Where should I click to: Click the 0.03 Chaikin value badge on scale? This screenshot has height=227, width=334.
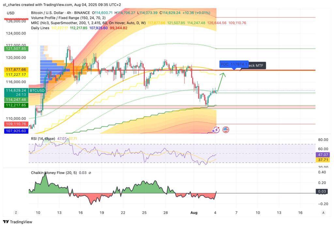(x=323, y=191)
